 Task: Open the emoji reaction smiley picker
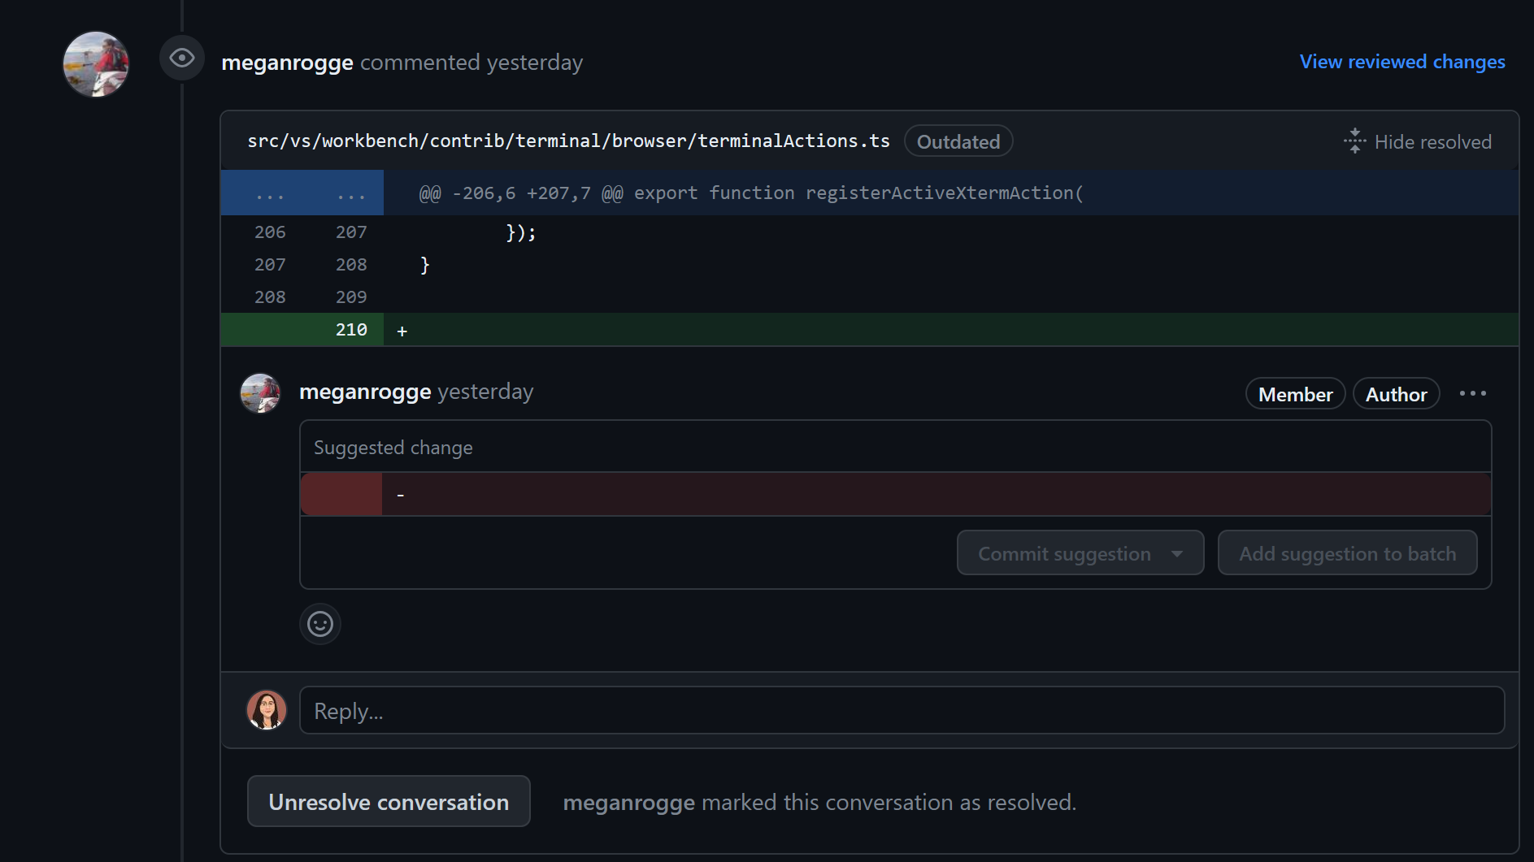pos(319,624)
